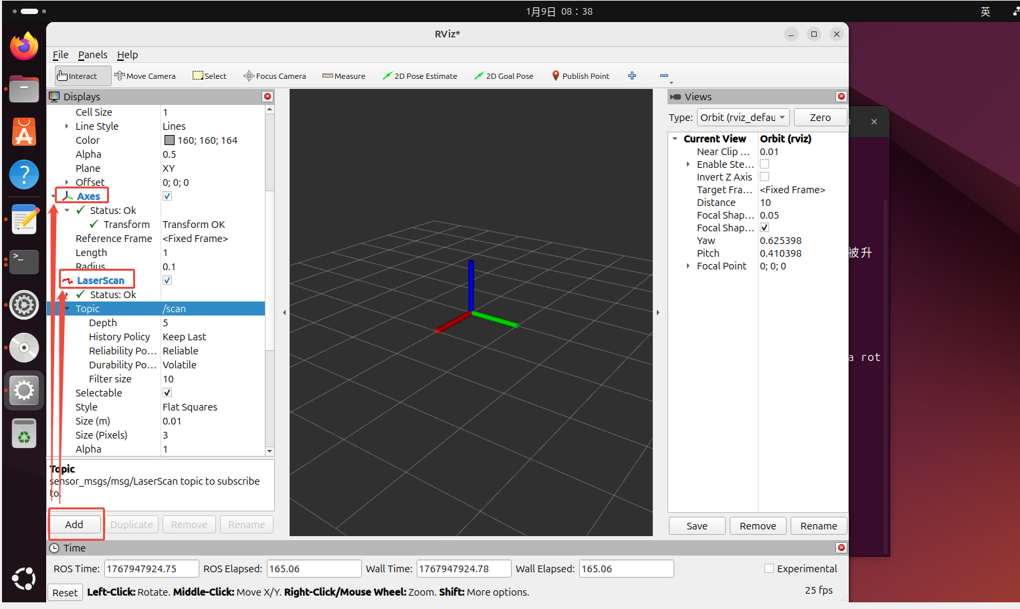Open the view Type dropdown
1020x609 pixels.
(x=743, y=118)
